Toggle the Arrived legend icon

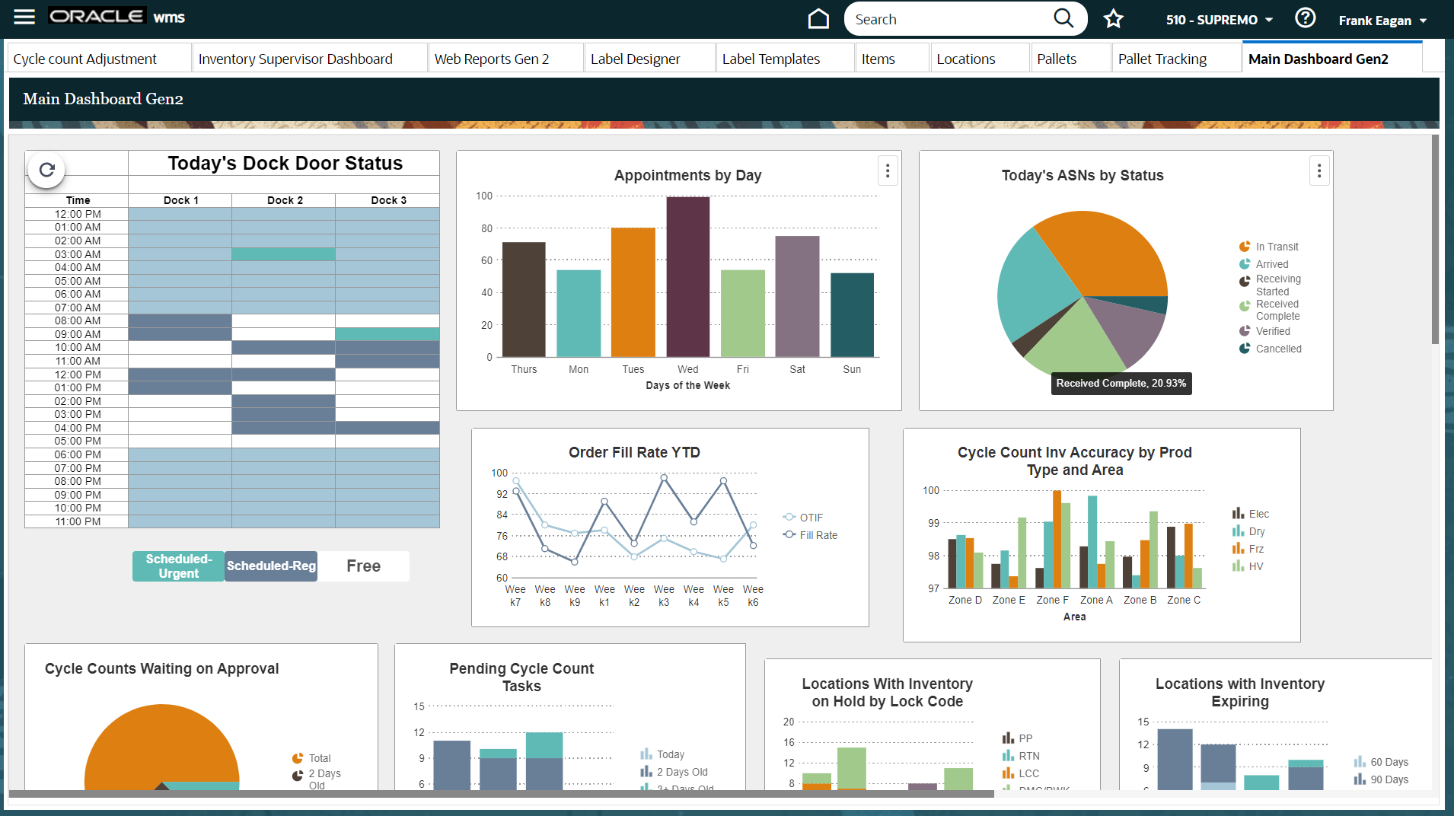(x=1245, y=264)
